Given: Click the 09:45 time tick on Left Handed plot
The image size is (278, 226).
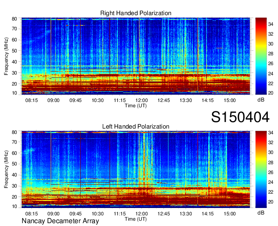Looking at the screenshot, I should pos(76,213).
